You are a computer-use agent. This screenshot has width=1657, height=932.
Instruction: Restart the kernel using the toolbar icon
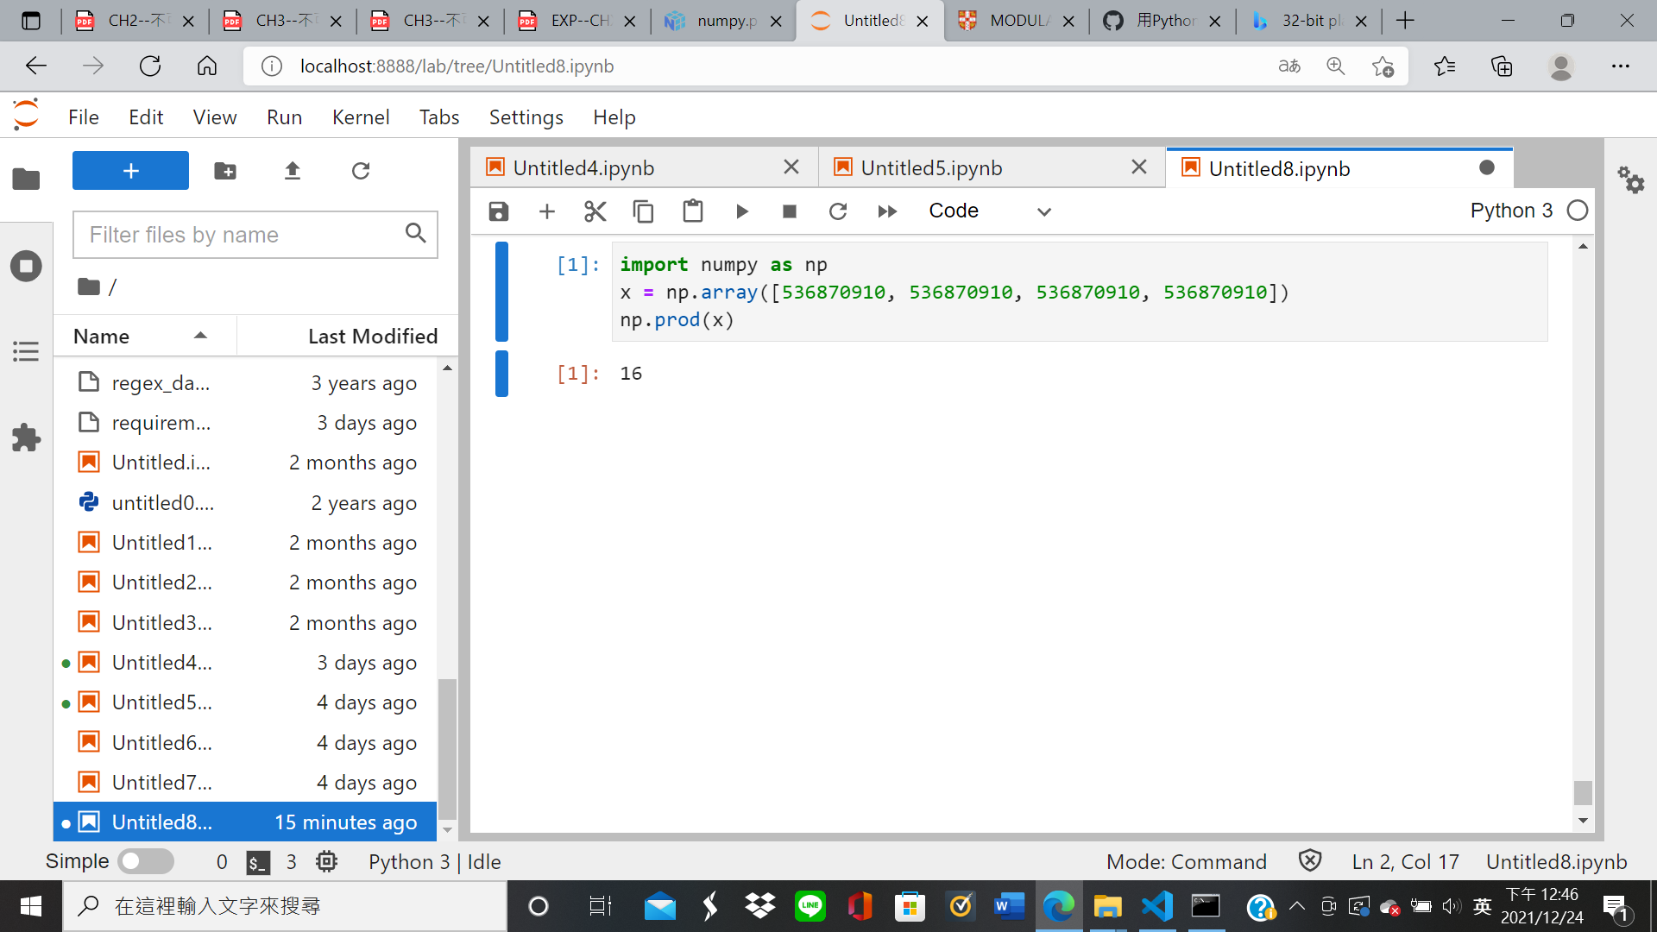838,211
